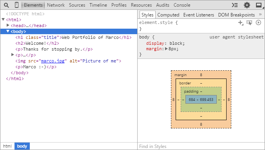Viewport: 265px width, 150px height.
Task: Click the dock-side window icon
Action: point(259,5)
